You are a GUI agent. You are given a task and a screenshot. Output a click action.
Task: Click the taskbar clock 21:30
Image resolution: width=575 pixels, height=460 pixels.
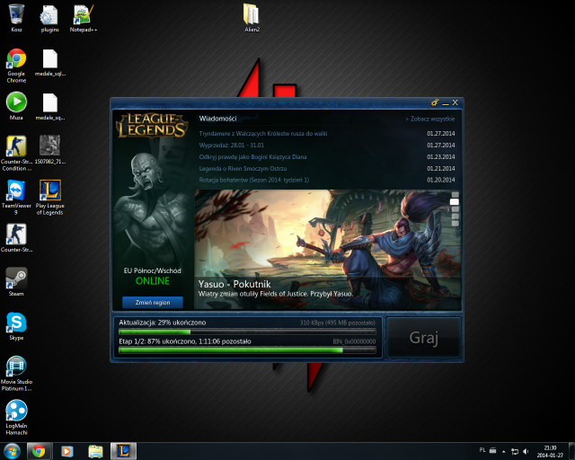coord(550,452)
